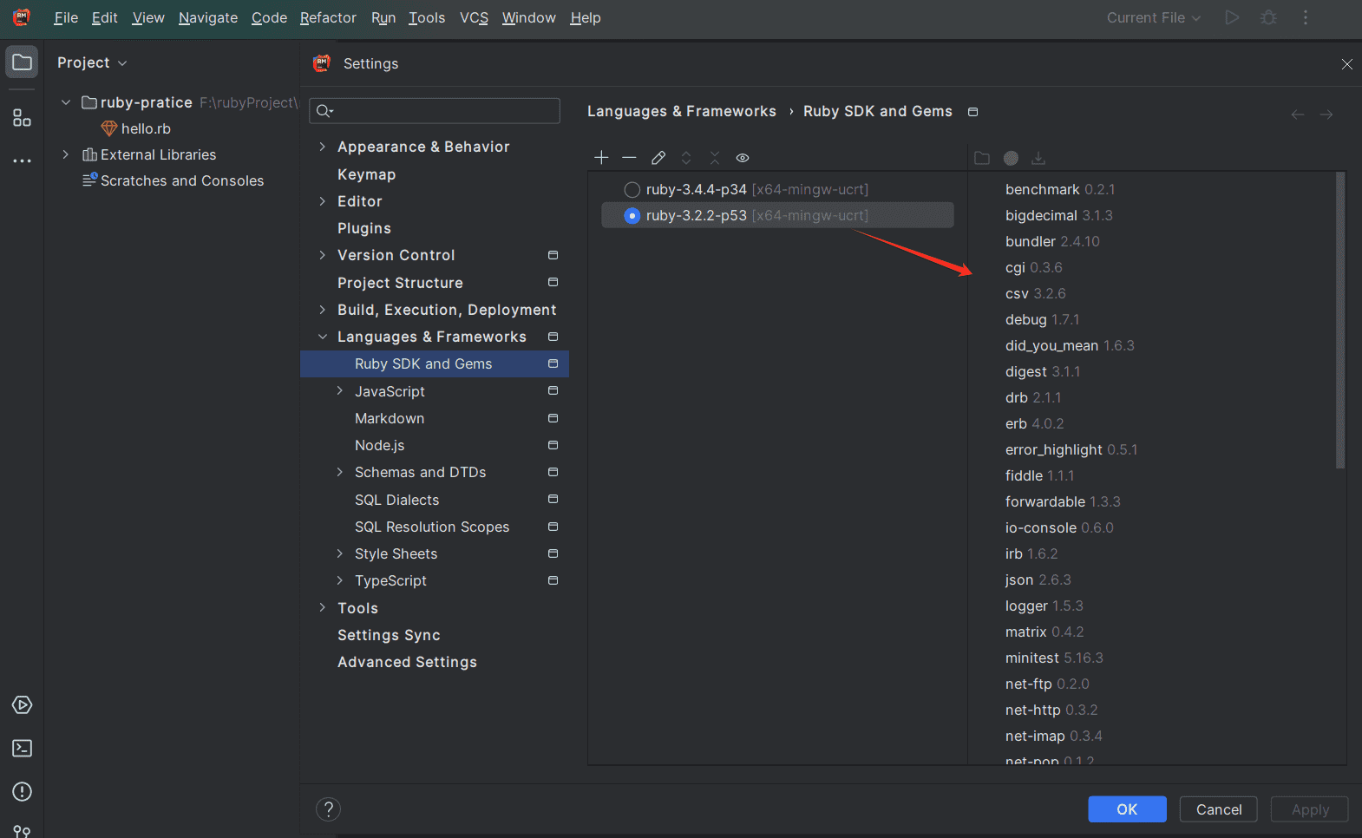This screenshot has height=838, width=1362.
Task: Open the Problems tool window icon
Action: [23, 791]
